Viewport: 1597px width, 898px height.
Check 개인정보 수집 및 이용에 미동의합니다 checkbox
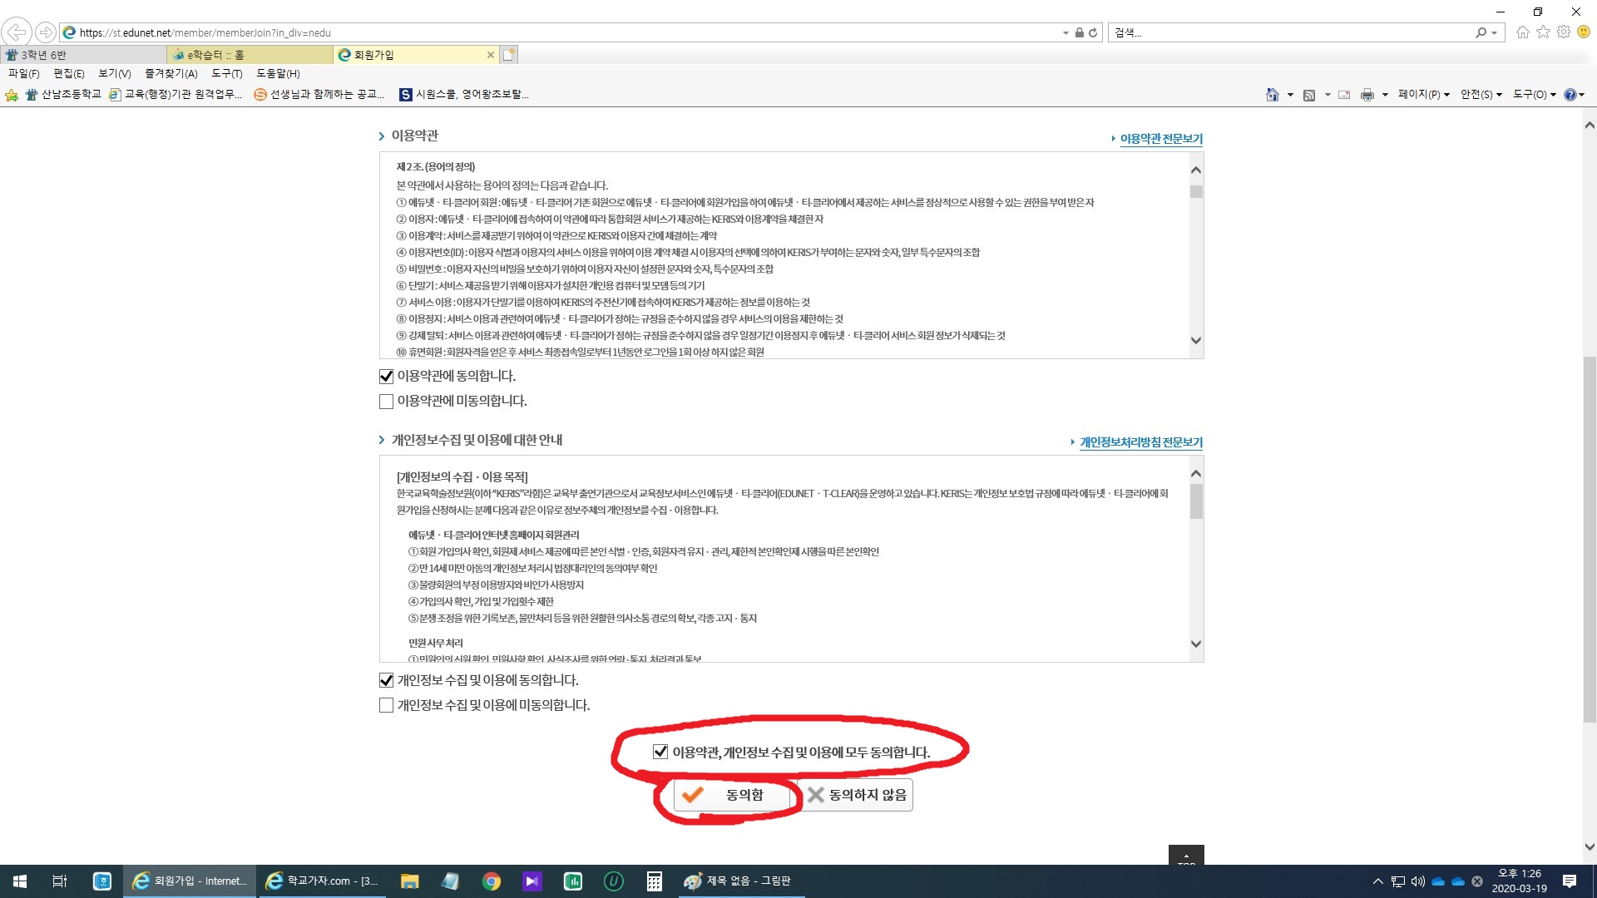tap(386, 705)
